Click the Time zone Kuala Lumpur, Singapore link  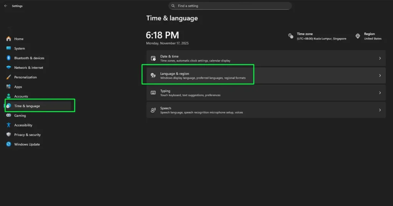(x=322, y=39)
